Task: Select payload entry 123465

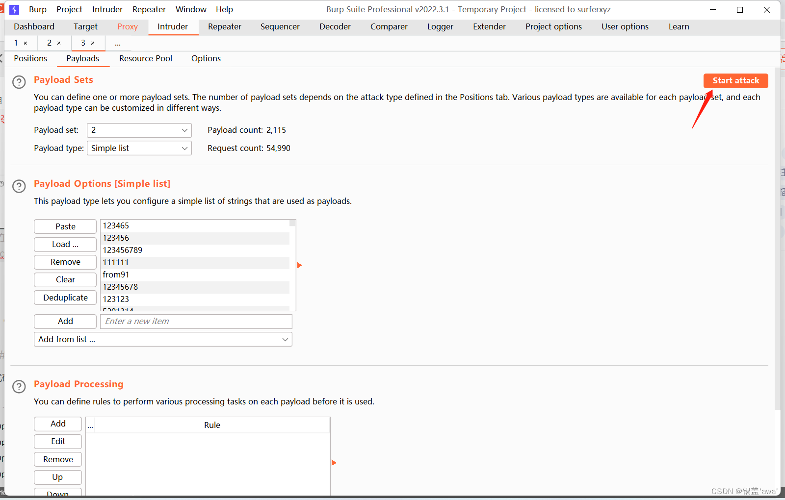Action: click(x=195, y=225)
